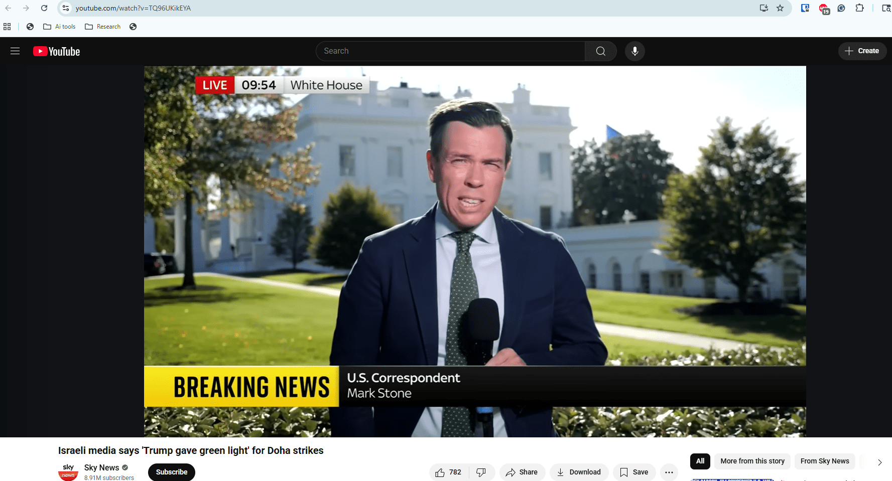The height and width of the screenshot is (481, 892).
Task: Expand the Create button menu
Action: pyautogui.click(x=862, y=51)
